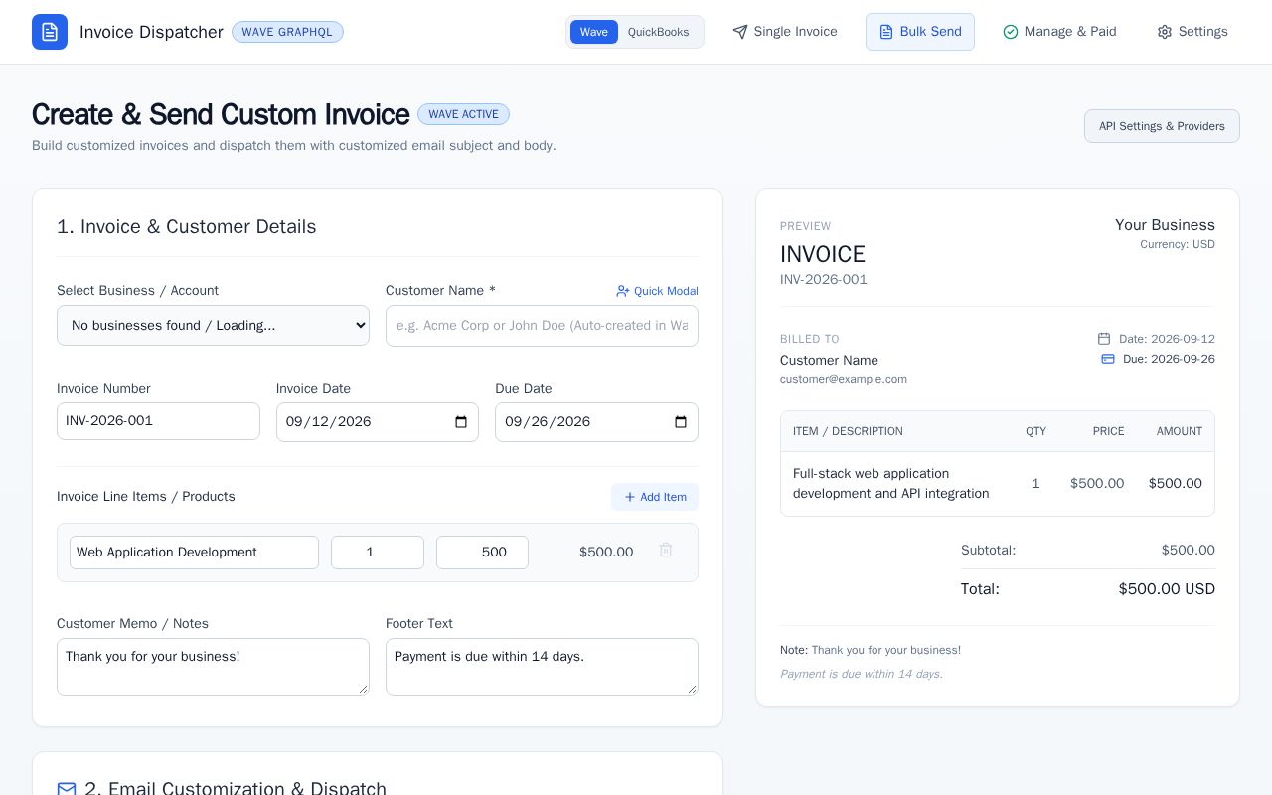This screenshot has width=1272, height=795.
Task: Click the line item price field showing 500
Action: (482, 553)
